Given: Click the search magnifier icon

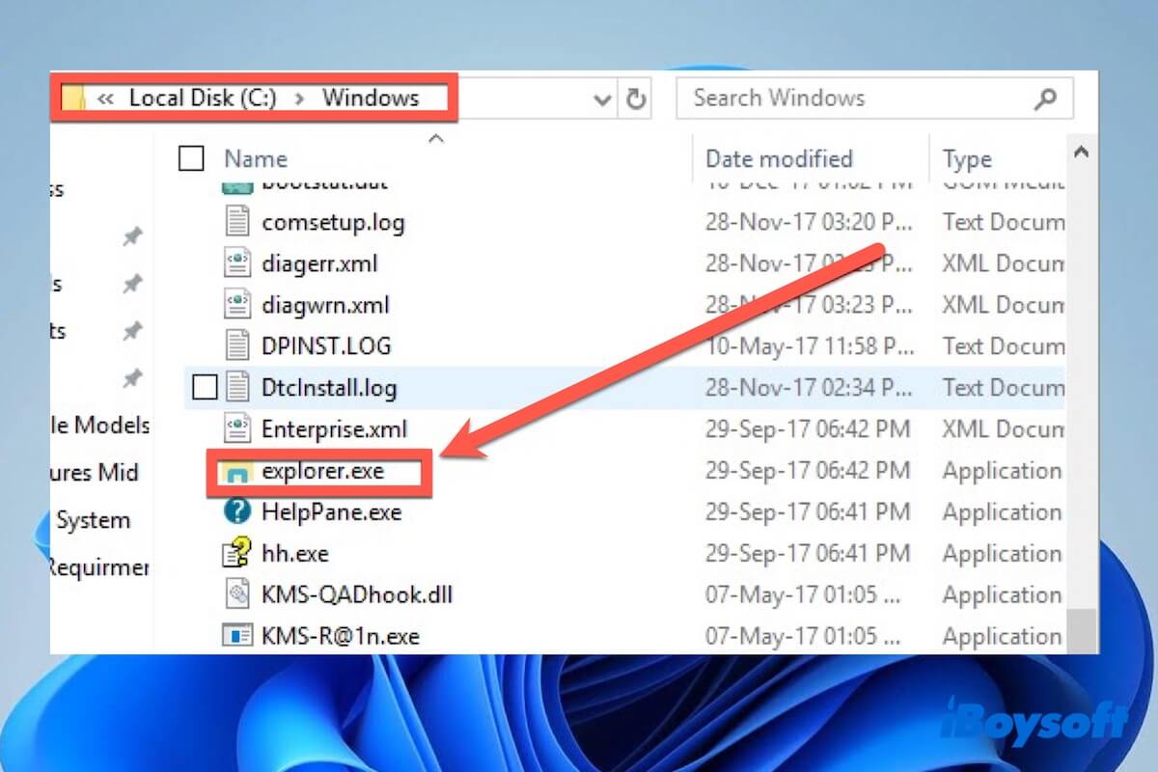Looking at the screenshot, I should (x=1045, y=98).
